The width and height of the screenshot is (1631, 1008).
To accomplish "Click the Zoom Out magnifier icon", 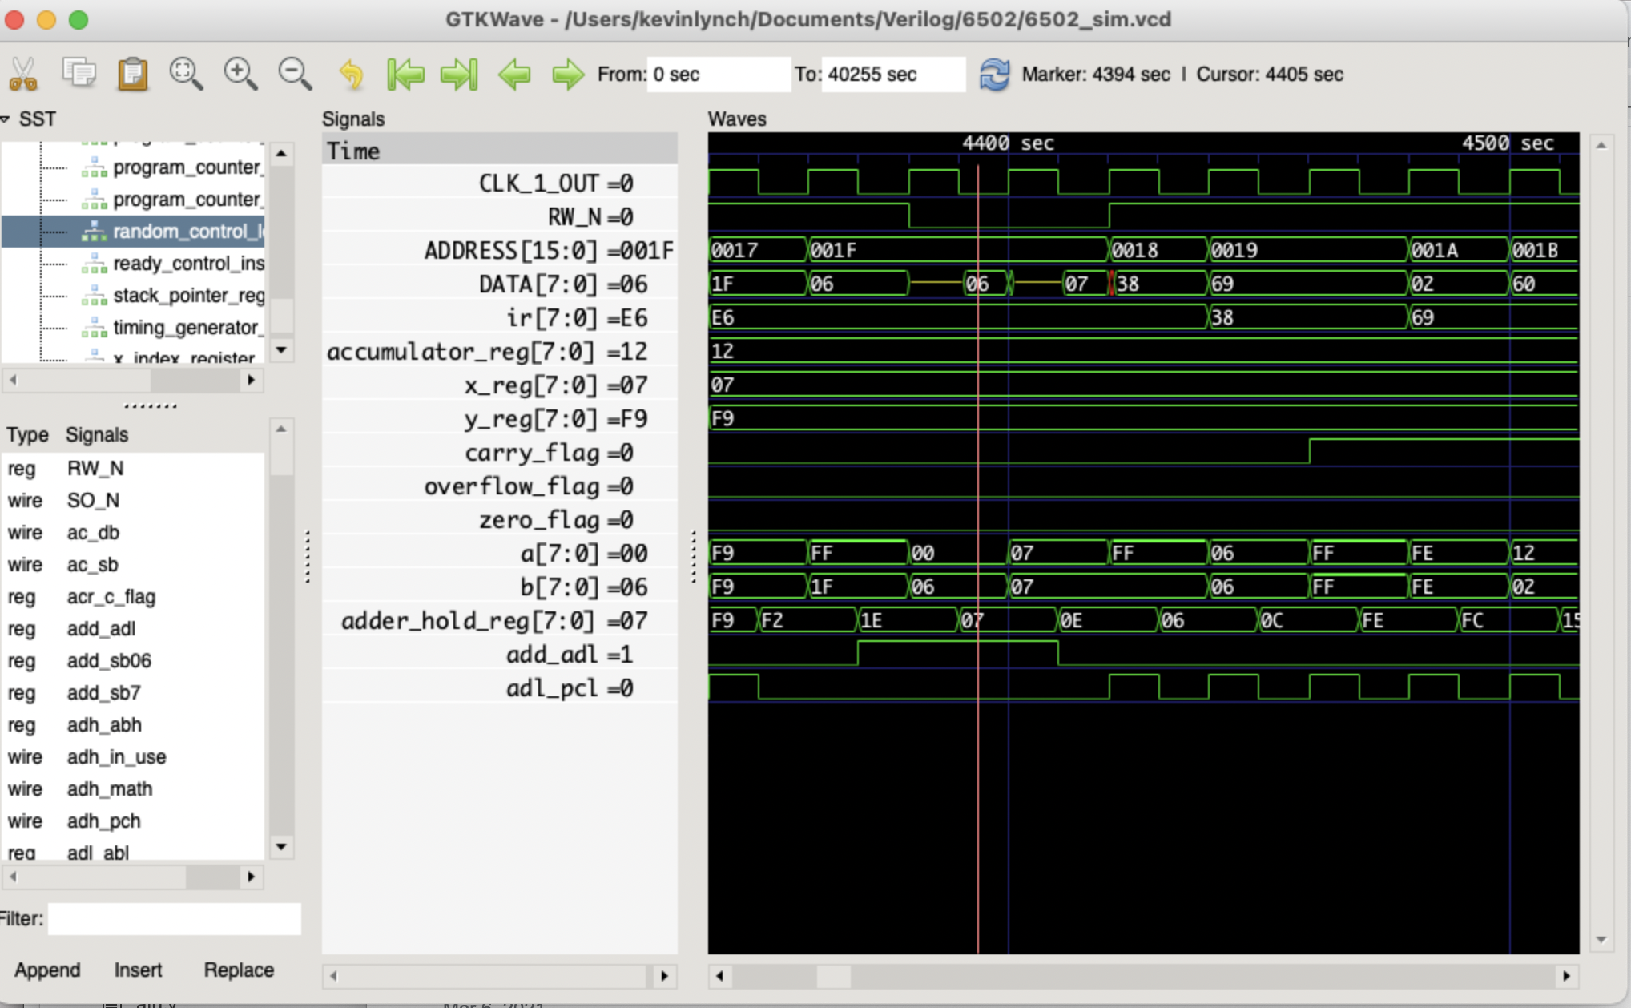I will [294, 74].
